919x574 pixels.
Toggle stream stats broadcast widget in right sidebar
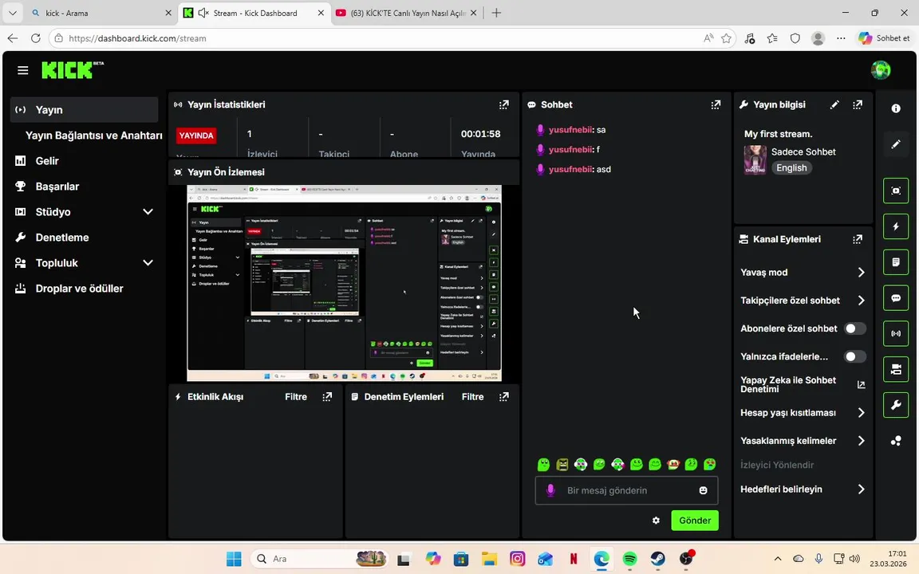(x=896, y=334)
